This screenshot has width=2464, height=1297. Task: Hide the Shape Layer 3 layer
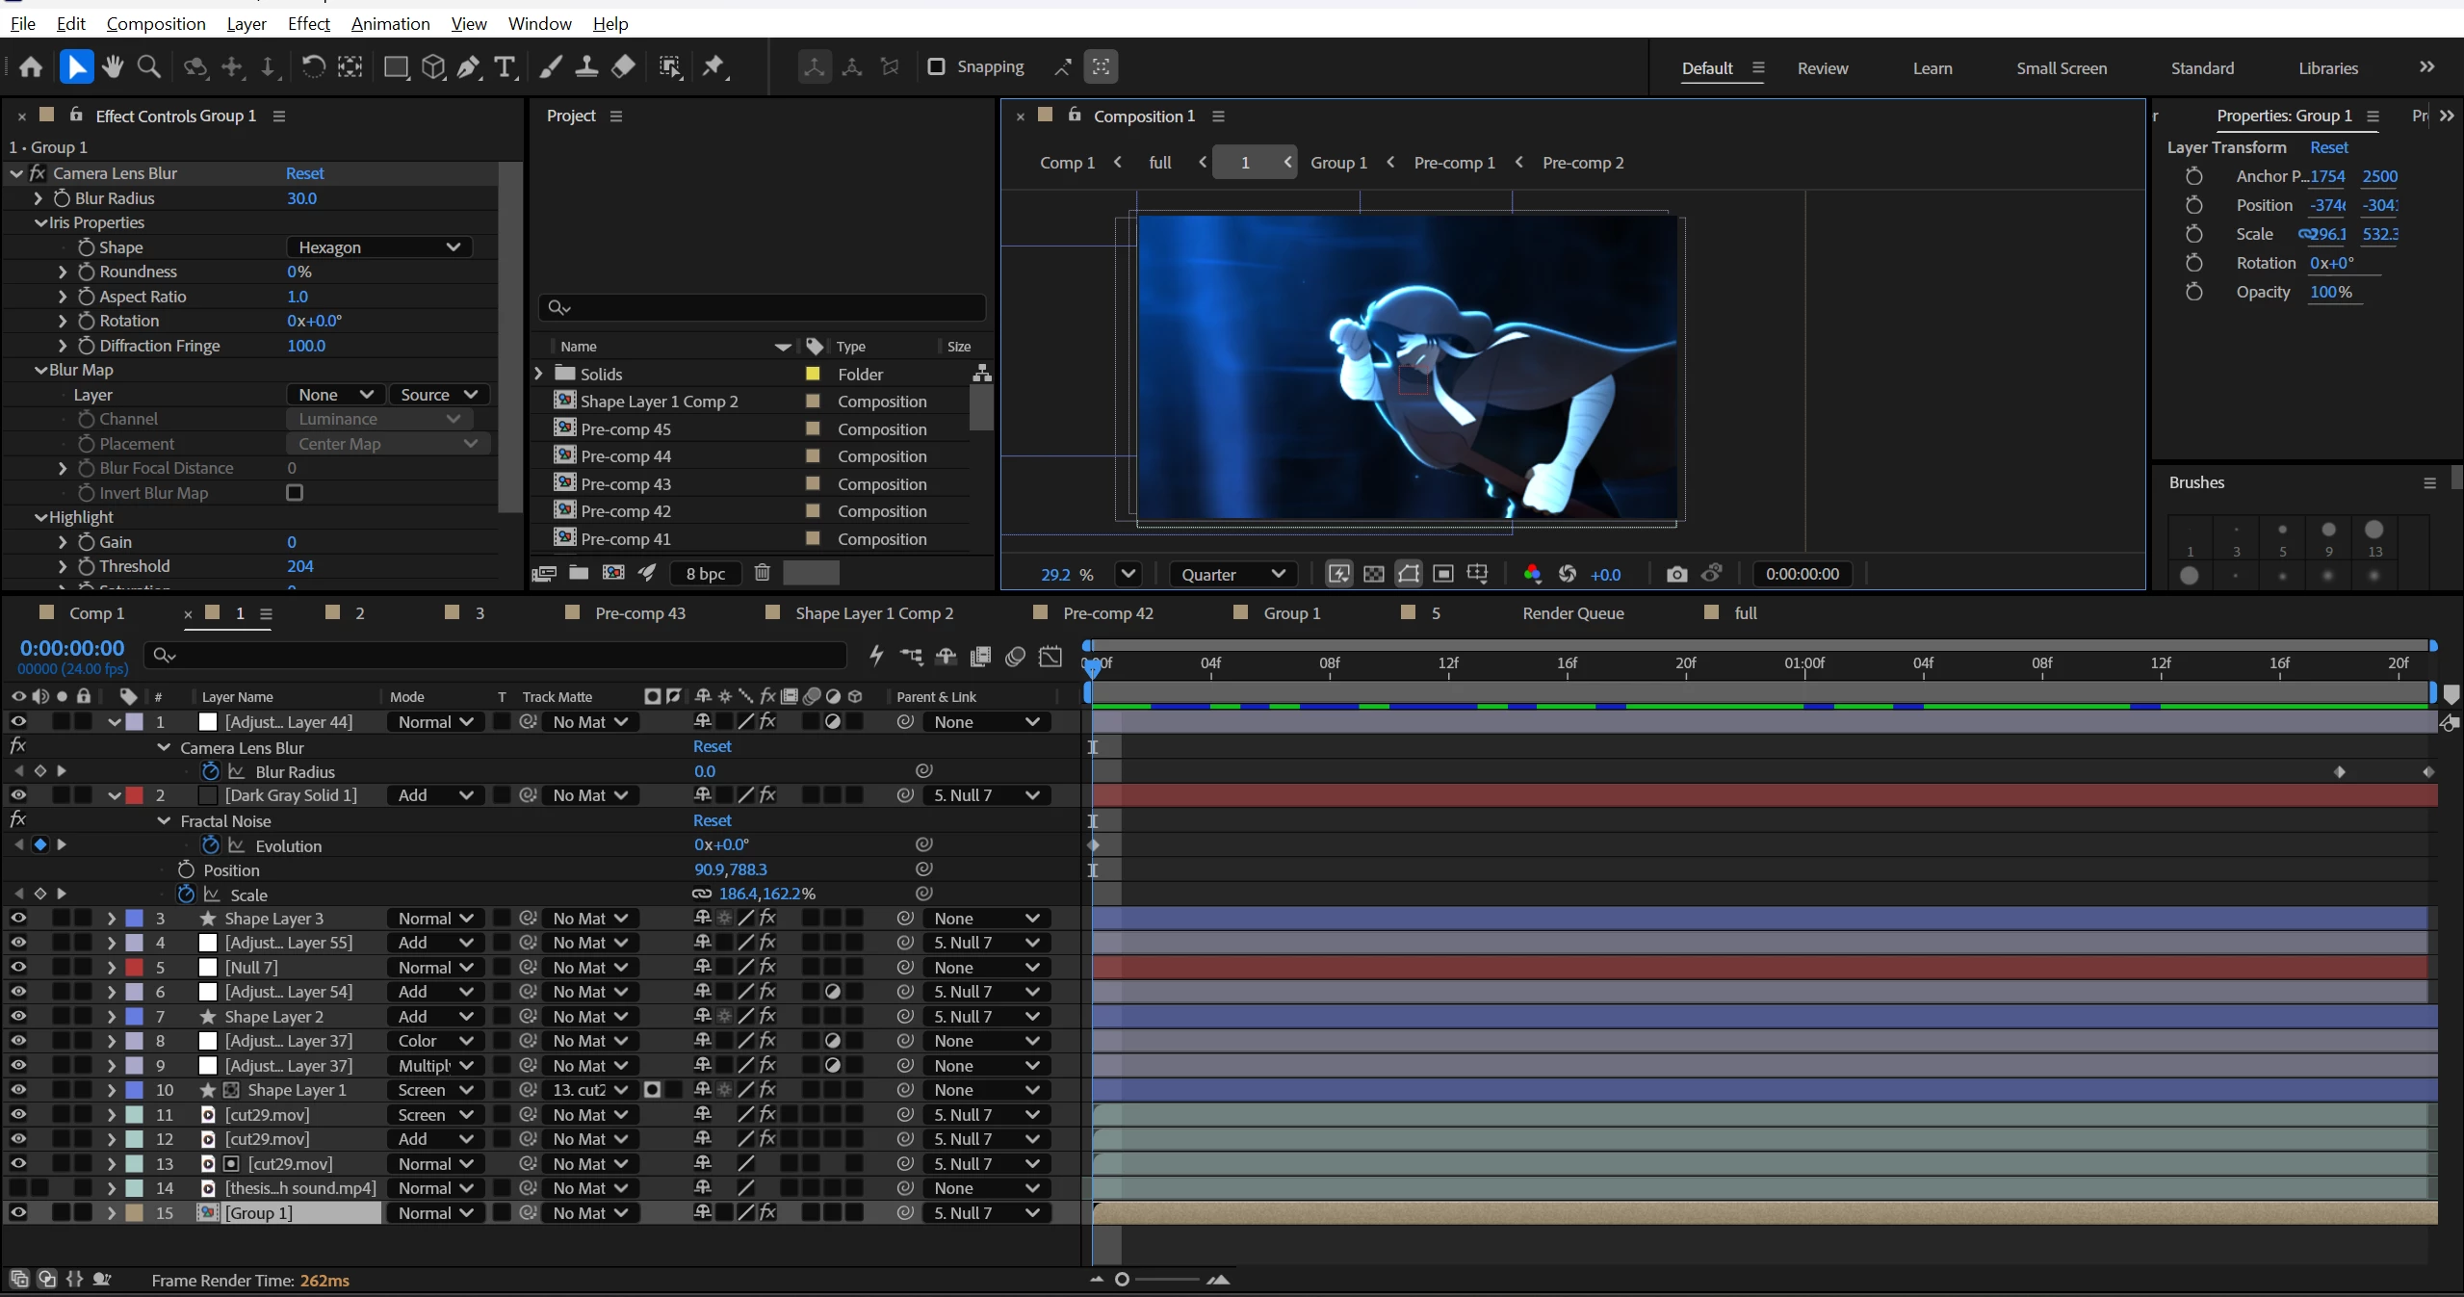click(18, 919)
